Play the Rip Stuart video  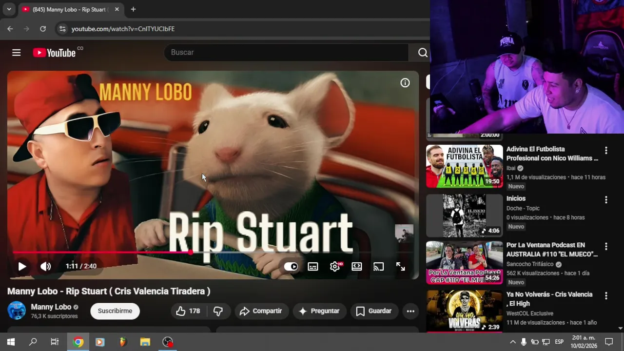22,266
